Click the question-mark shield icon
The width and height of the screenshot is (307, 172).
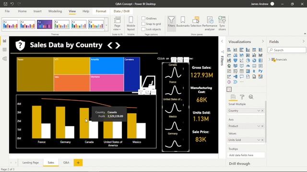point(20,45)
